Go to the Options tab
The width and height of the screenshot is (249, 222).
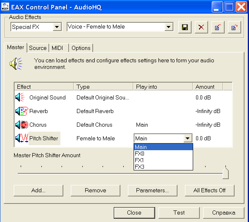pos(81,48)
